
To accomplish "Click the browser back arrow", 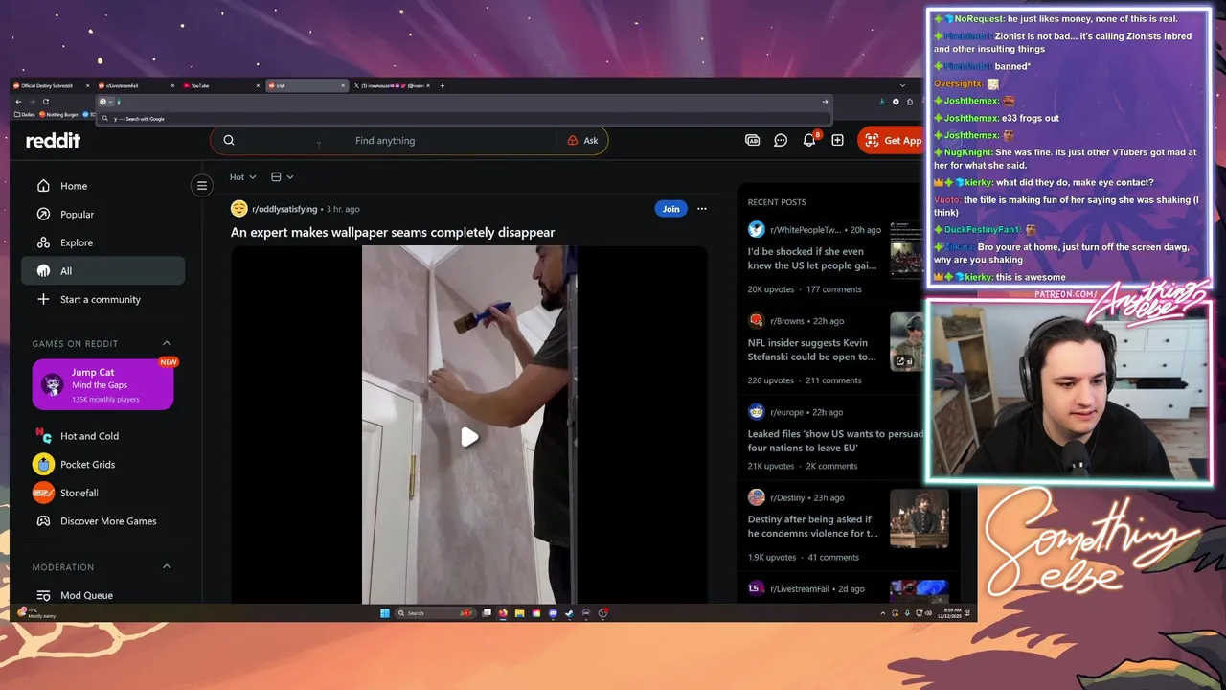I will click(18, 102).
